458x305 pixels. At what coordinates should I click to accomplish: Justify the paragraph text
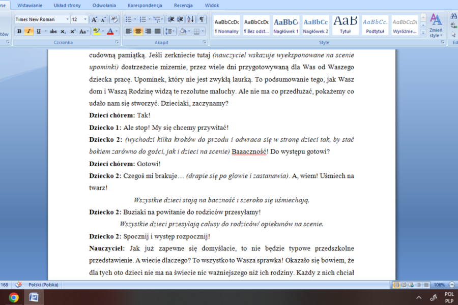(158, 32)
